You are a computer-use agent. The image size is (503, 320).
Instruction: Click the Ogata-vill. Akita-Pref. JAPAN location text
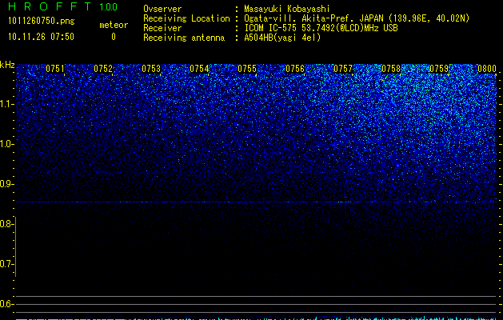click(x=357, y=18)
